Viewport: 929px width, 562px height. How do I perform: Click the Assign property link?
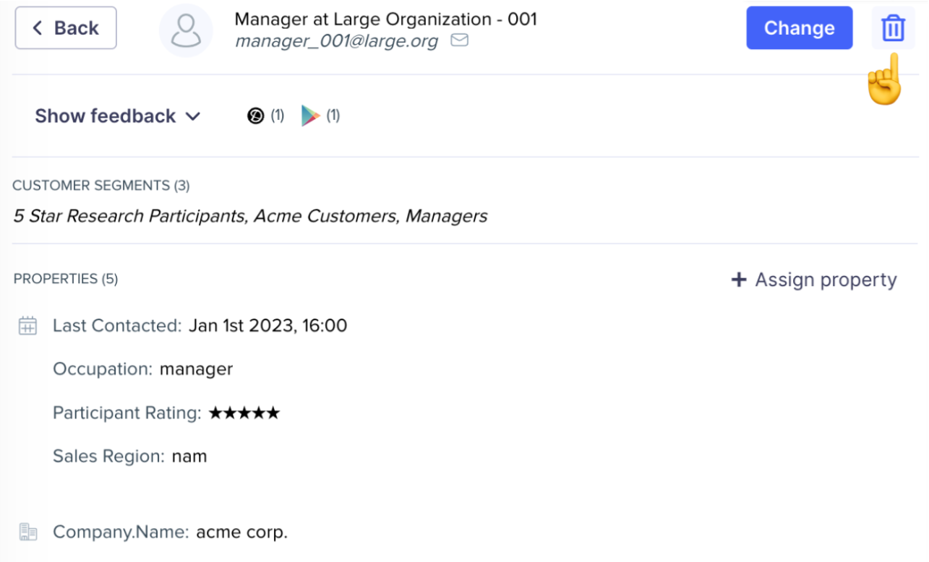(814, 280)
